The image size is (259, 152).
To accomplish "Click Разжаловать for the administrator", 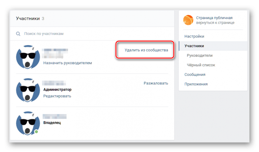I will [x=156, y=83].
